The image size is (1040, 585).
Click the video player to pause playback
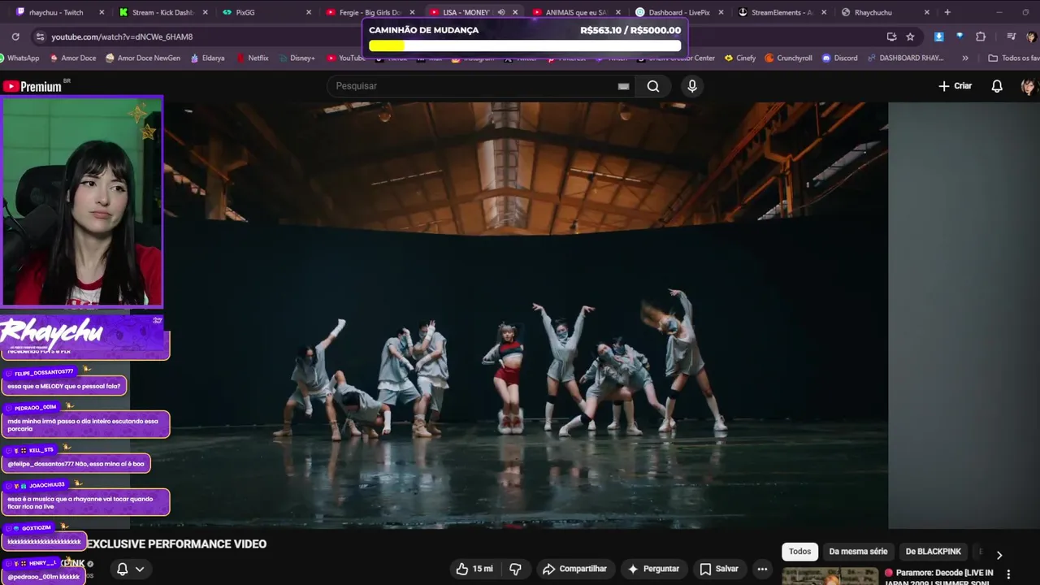pyautogui.click(x=525, y=315)
